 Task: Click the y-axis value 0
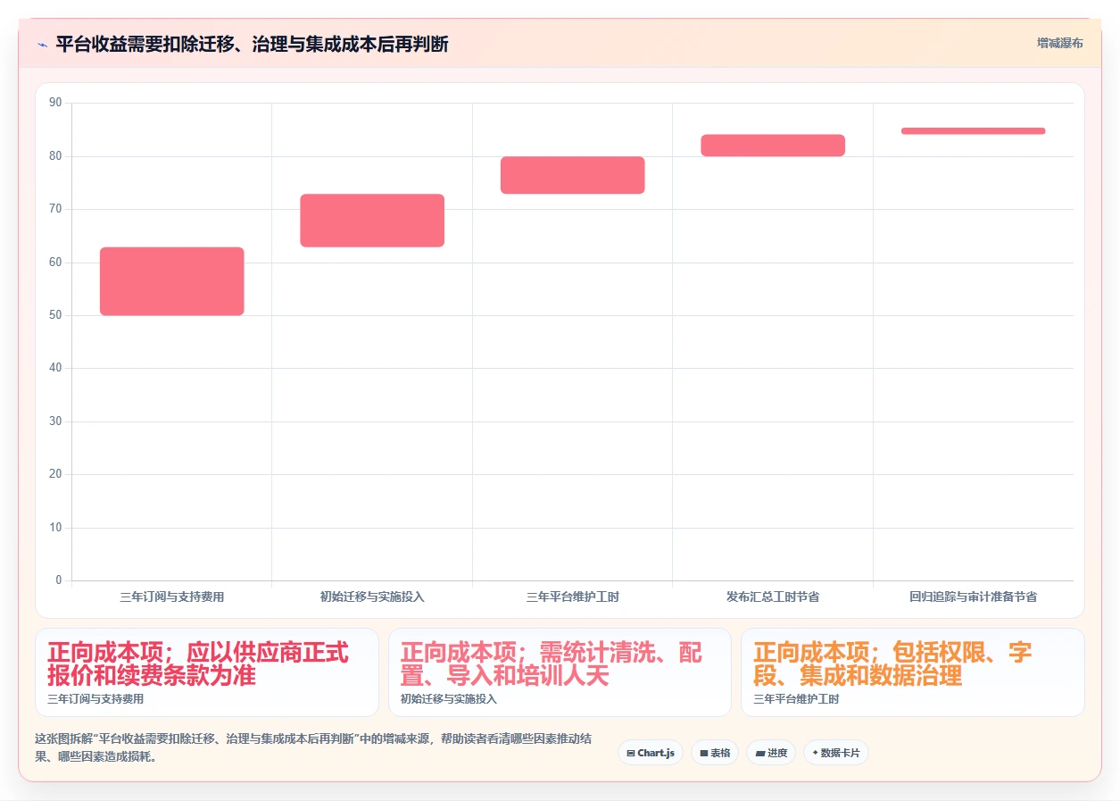[x=59, y=580]
